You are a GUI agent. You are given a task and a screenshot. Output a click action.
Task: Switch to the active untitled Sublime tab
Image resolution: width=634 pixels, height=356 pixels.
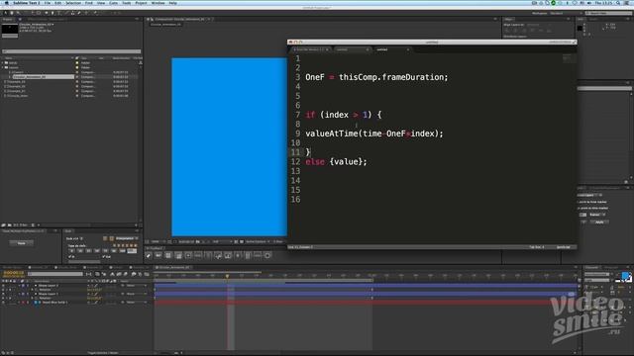coord(391,49)
